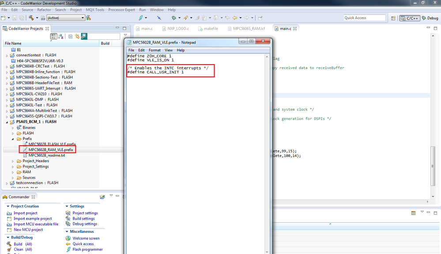Open the Refactor menu
The width and height of the screenshot is (441, 254).
[x=44, y=10]
